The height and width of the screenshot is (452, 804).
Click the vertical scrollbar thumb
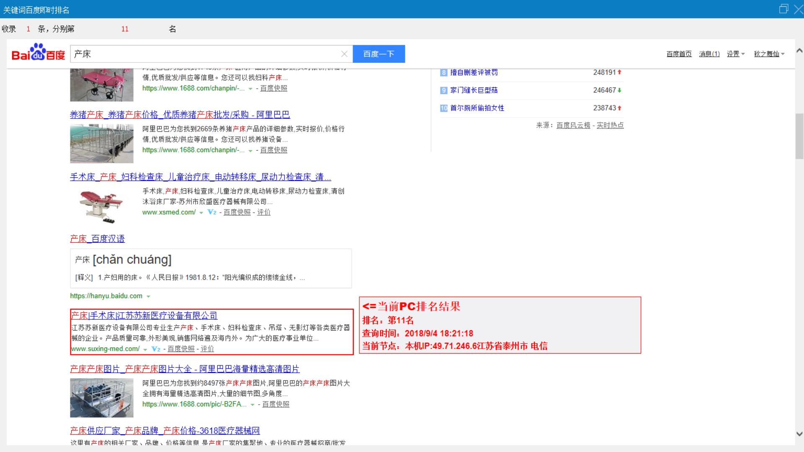pyautogui.click(x=799, y=136)
